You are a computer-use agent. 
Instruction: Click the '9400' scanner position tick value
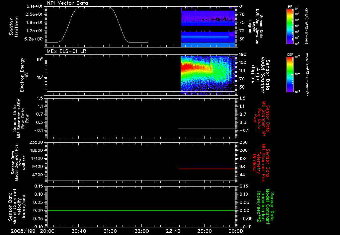38,167
